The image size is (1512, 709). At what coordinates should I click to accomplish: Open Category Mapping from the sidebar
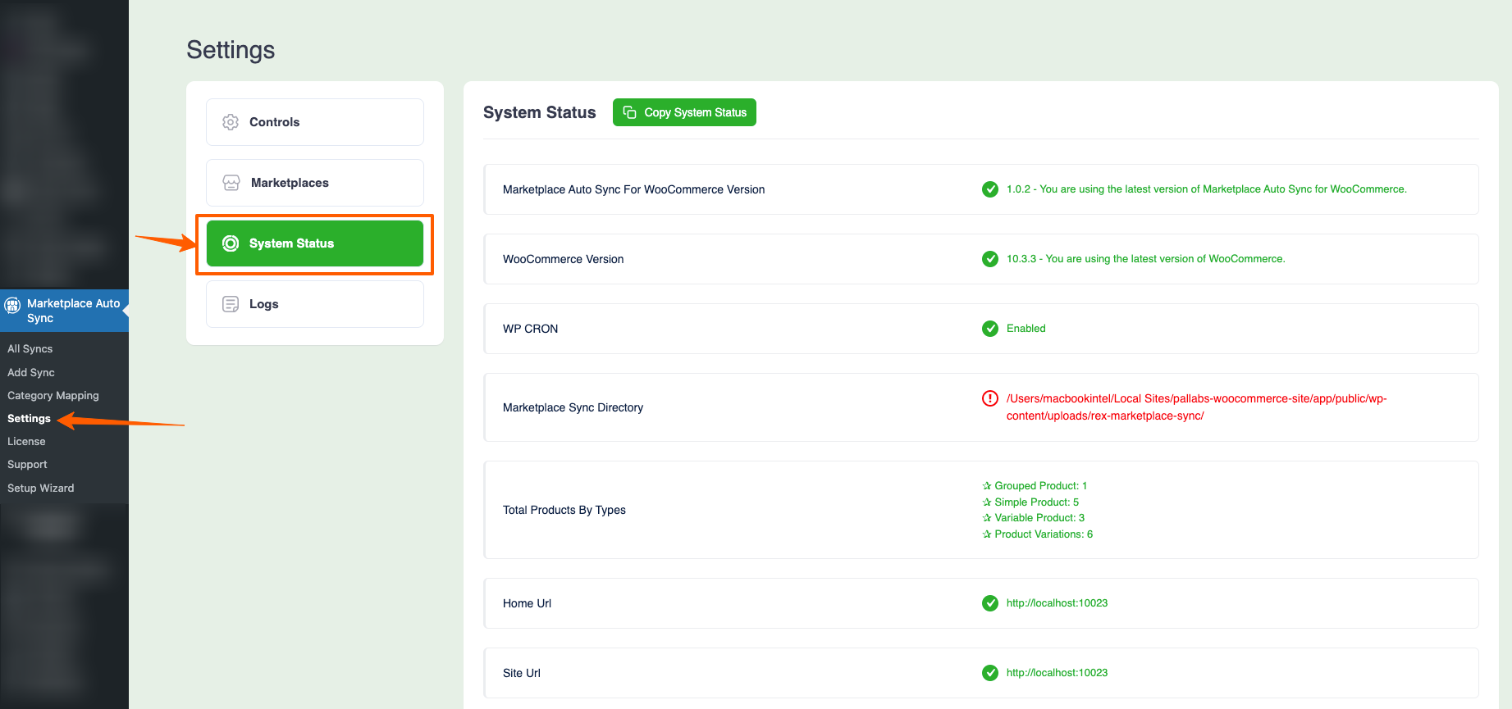tap(53, 395)
